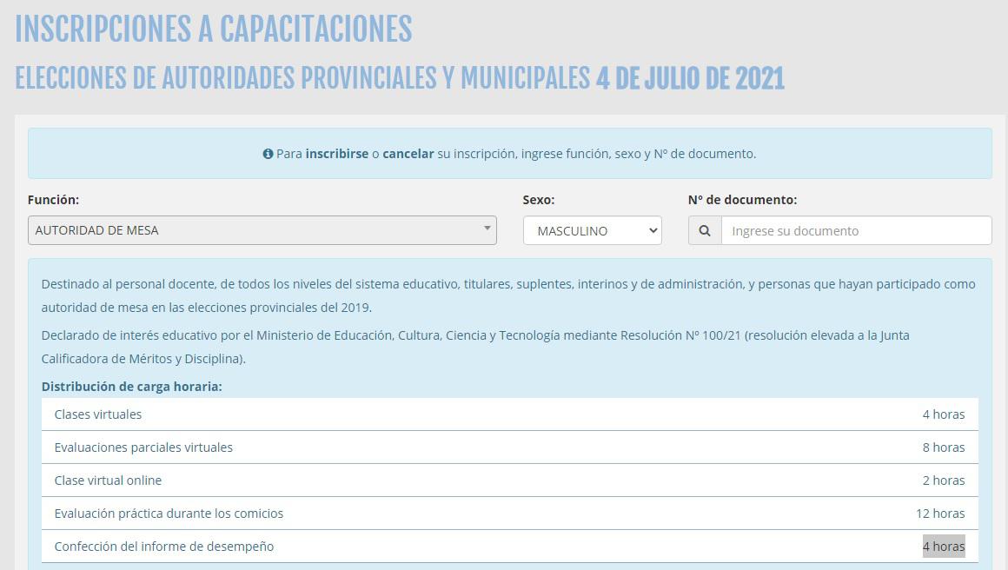The height and width of the screenshot is (570, 1008).
Task: Select the INSCRIPCIONES A CAPACITACIONES heading
Action: (x=214, y=29)
